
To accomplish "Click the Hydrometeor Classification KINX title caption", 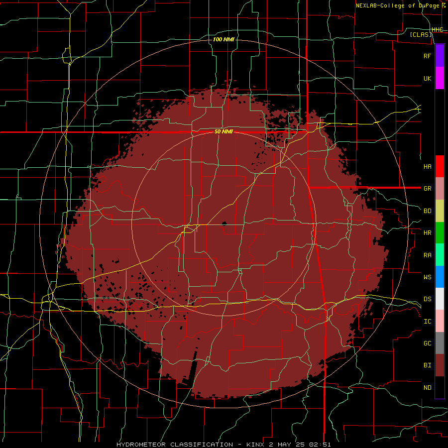I will tap(224, 445).
